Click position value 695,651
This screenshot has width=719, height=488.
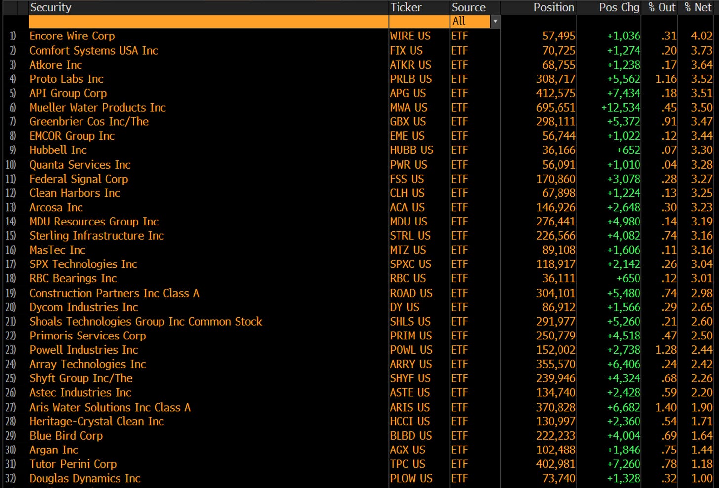tap(556, 108)
